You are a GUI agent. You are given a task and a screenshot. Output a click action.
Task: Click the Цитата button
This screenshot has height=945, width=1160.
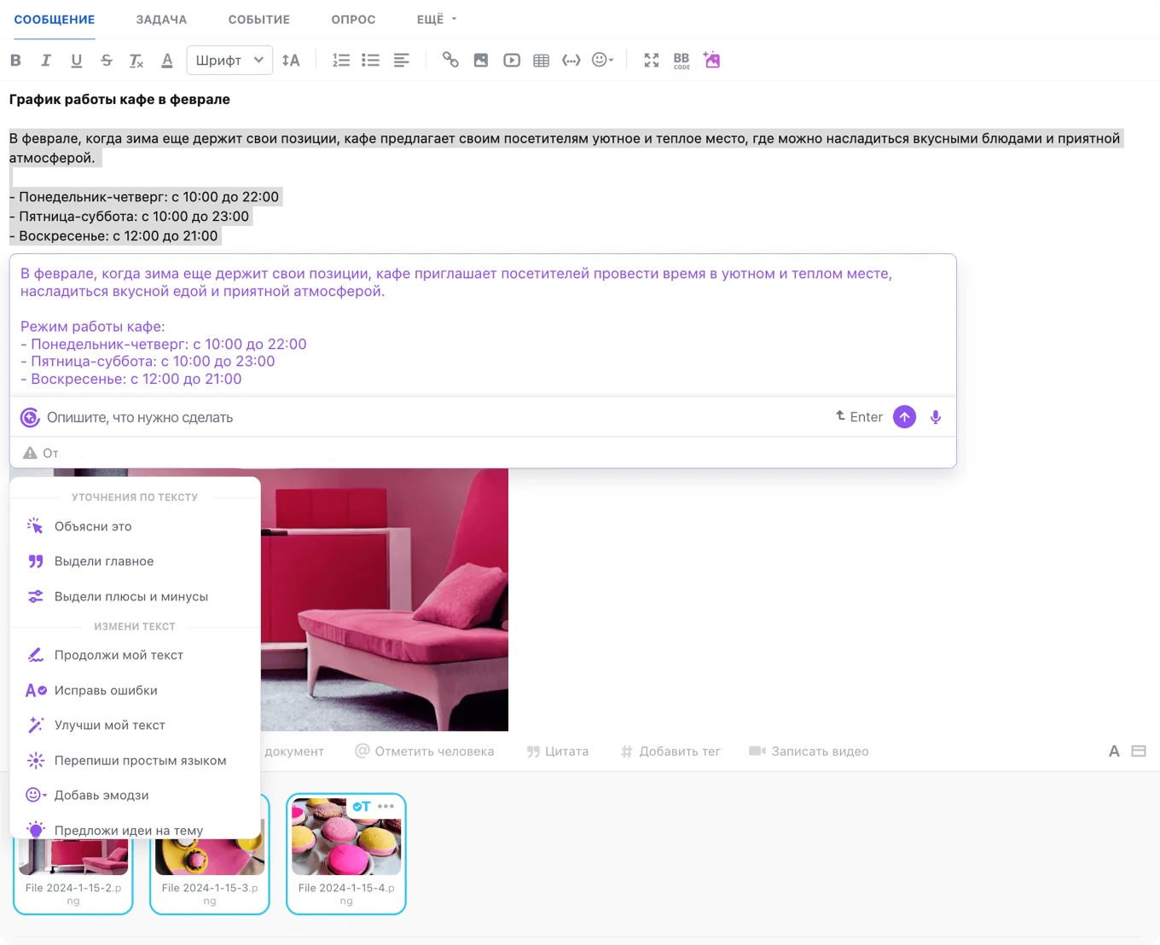tap(558, 751)
